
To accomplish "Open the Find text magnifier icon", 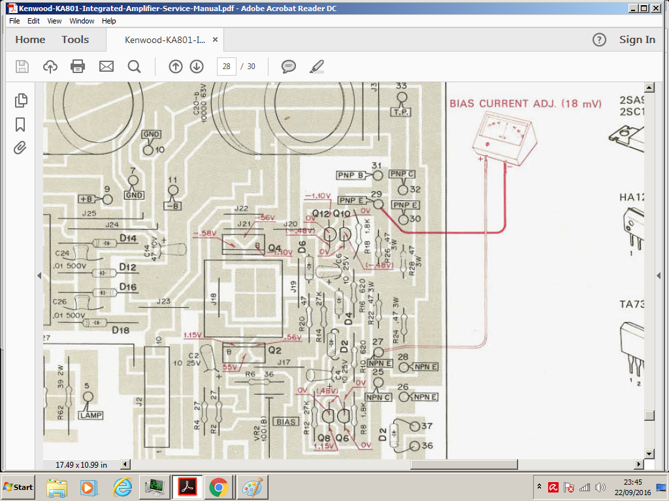I will 135,67.
